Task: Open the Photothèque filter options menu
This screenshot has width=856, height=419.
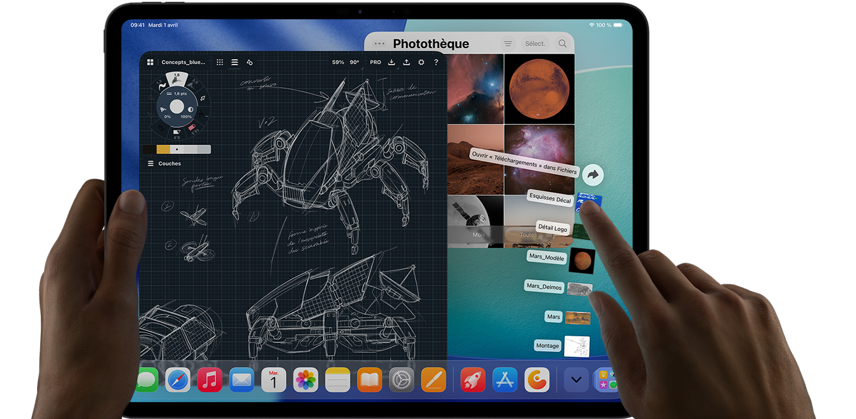Action: (508, 44)
